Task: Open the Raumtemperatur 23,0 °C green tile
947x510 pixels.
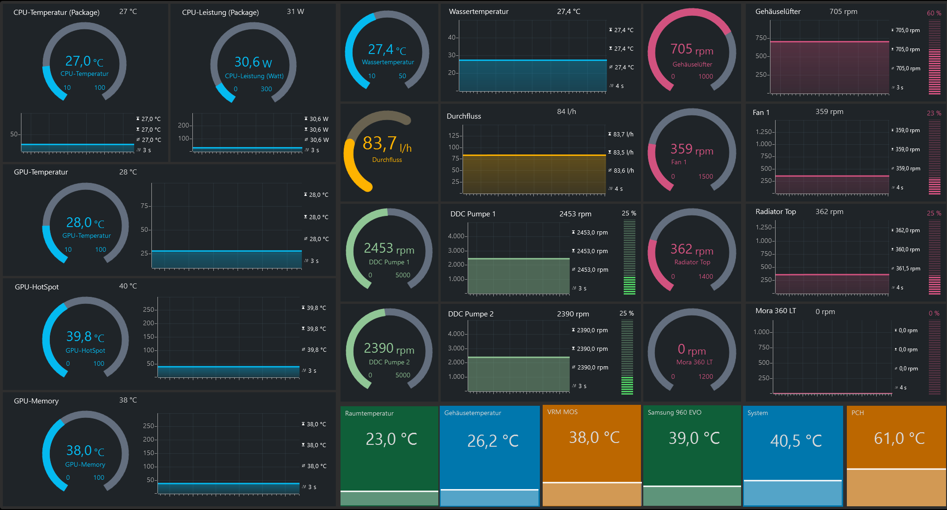Action: tap(389, 455)
